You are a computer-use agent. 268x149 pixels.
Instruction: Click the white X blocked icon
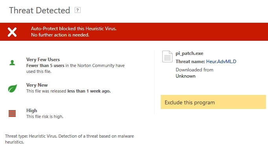click(12, 32)
